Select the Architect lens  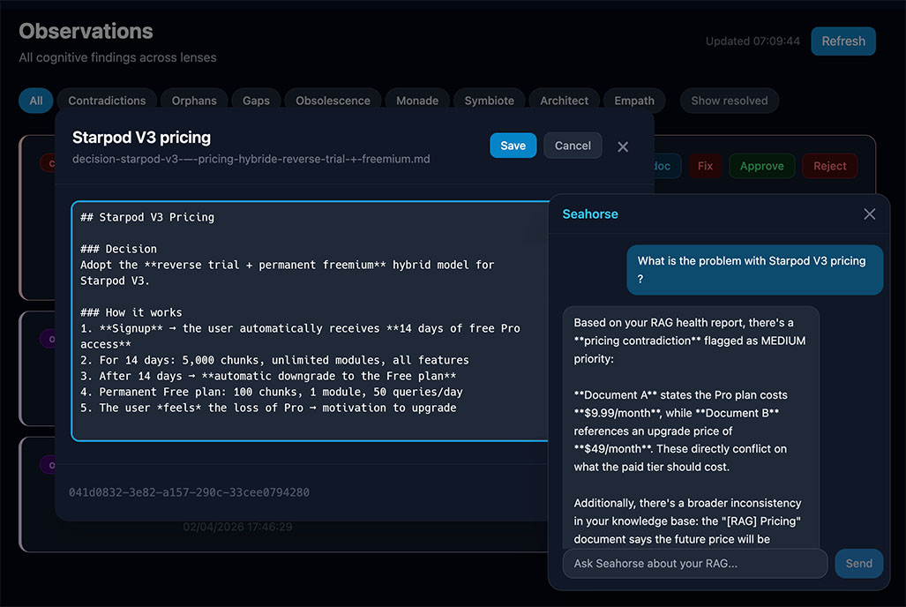[x=564, y=101]
